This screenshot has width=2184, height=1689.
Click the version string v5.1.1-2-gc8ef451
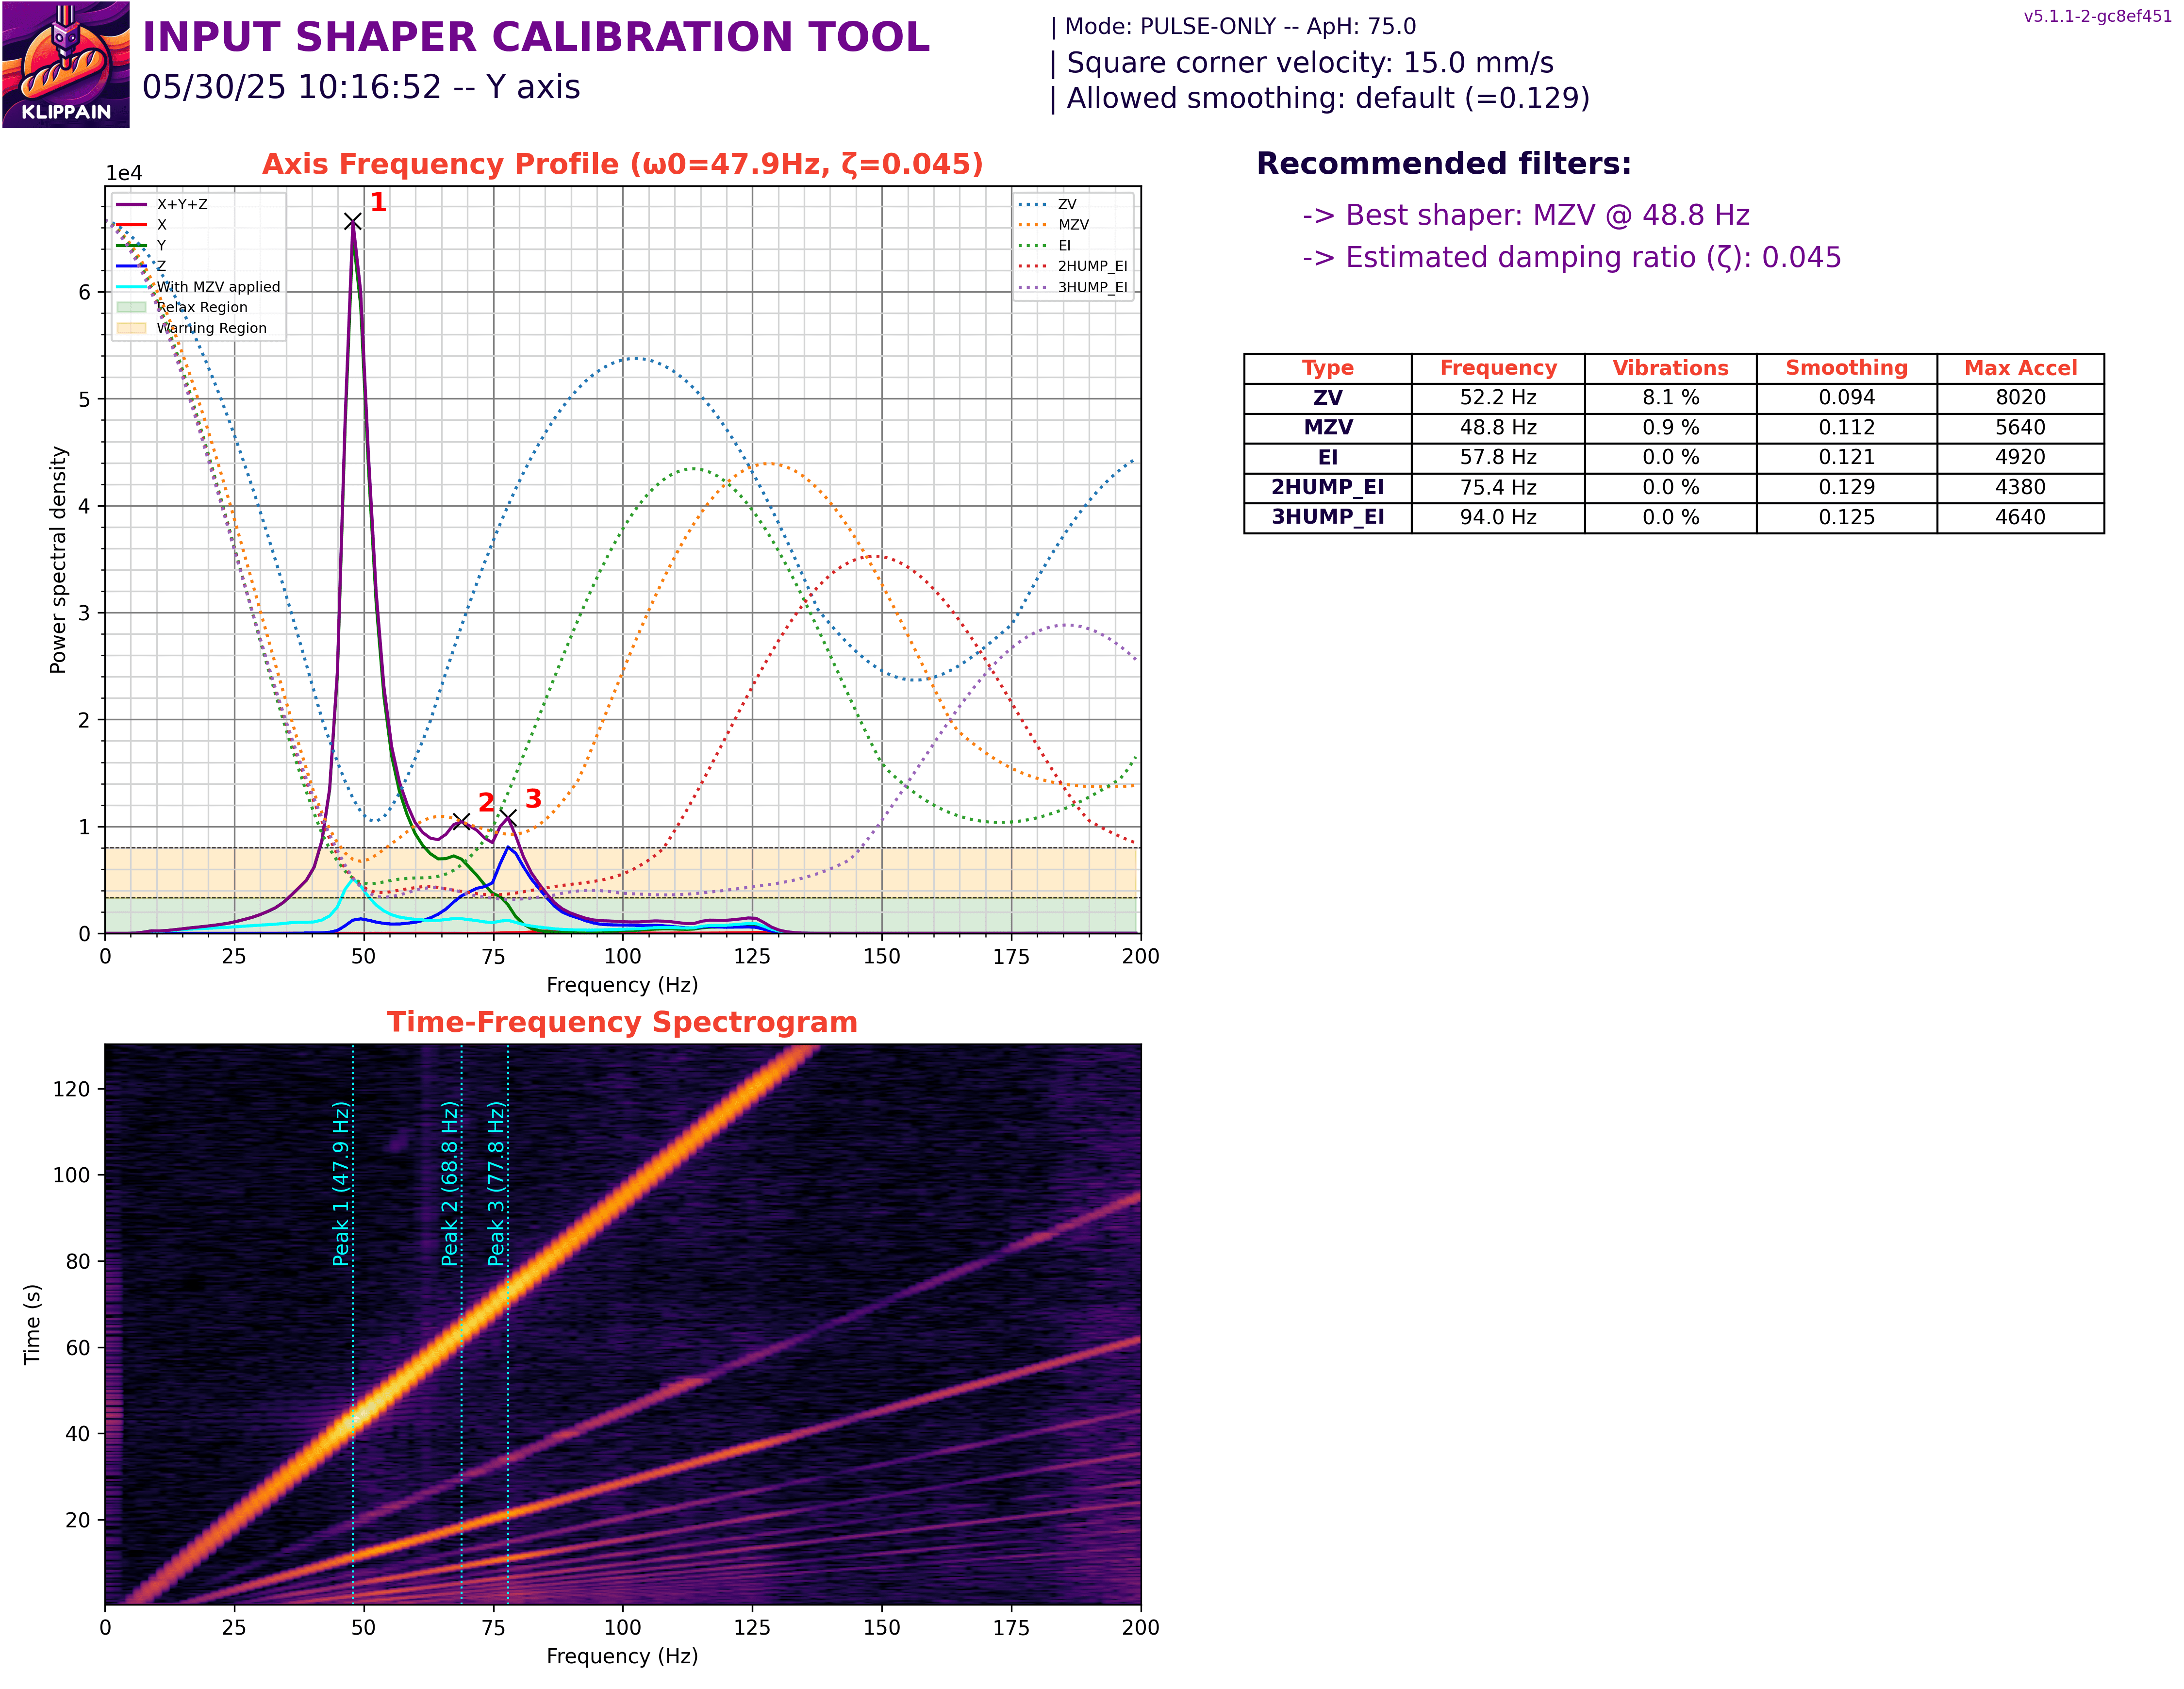pos(2097,16)
